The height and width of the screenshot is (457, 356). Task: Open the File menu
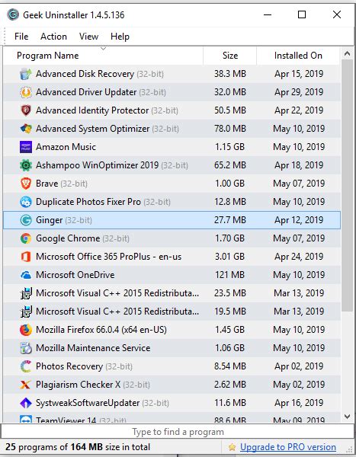(x=21, y=37)
